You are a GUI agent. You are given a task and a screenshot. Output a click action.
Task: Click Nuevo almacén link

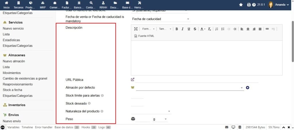(x=14, y=61)
